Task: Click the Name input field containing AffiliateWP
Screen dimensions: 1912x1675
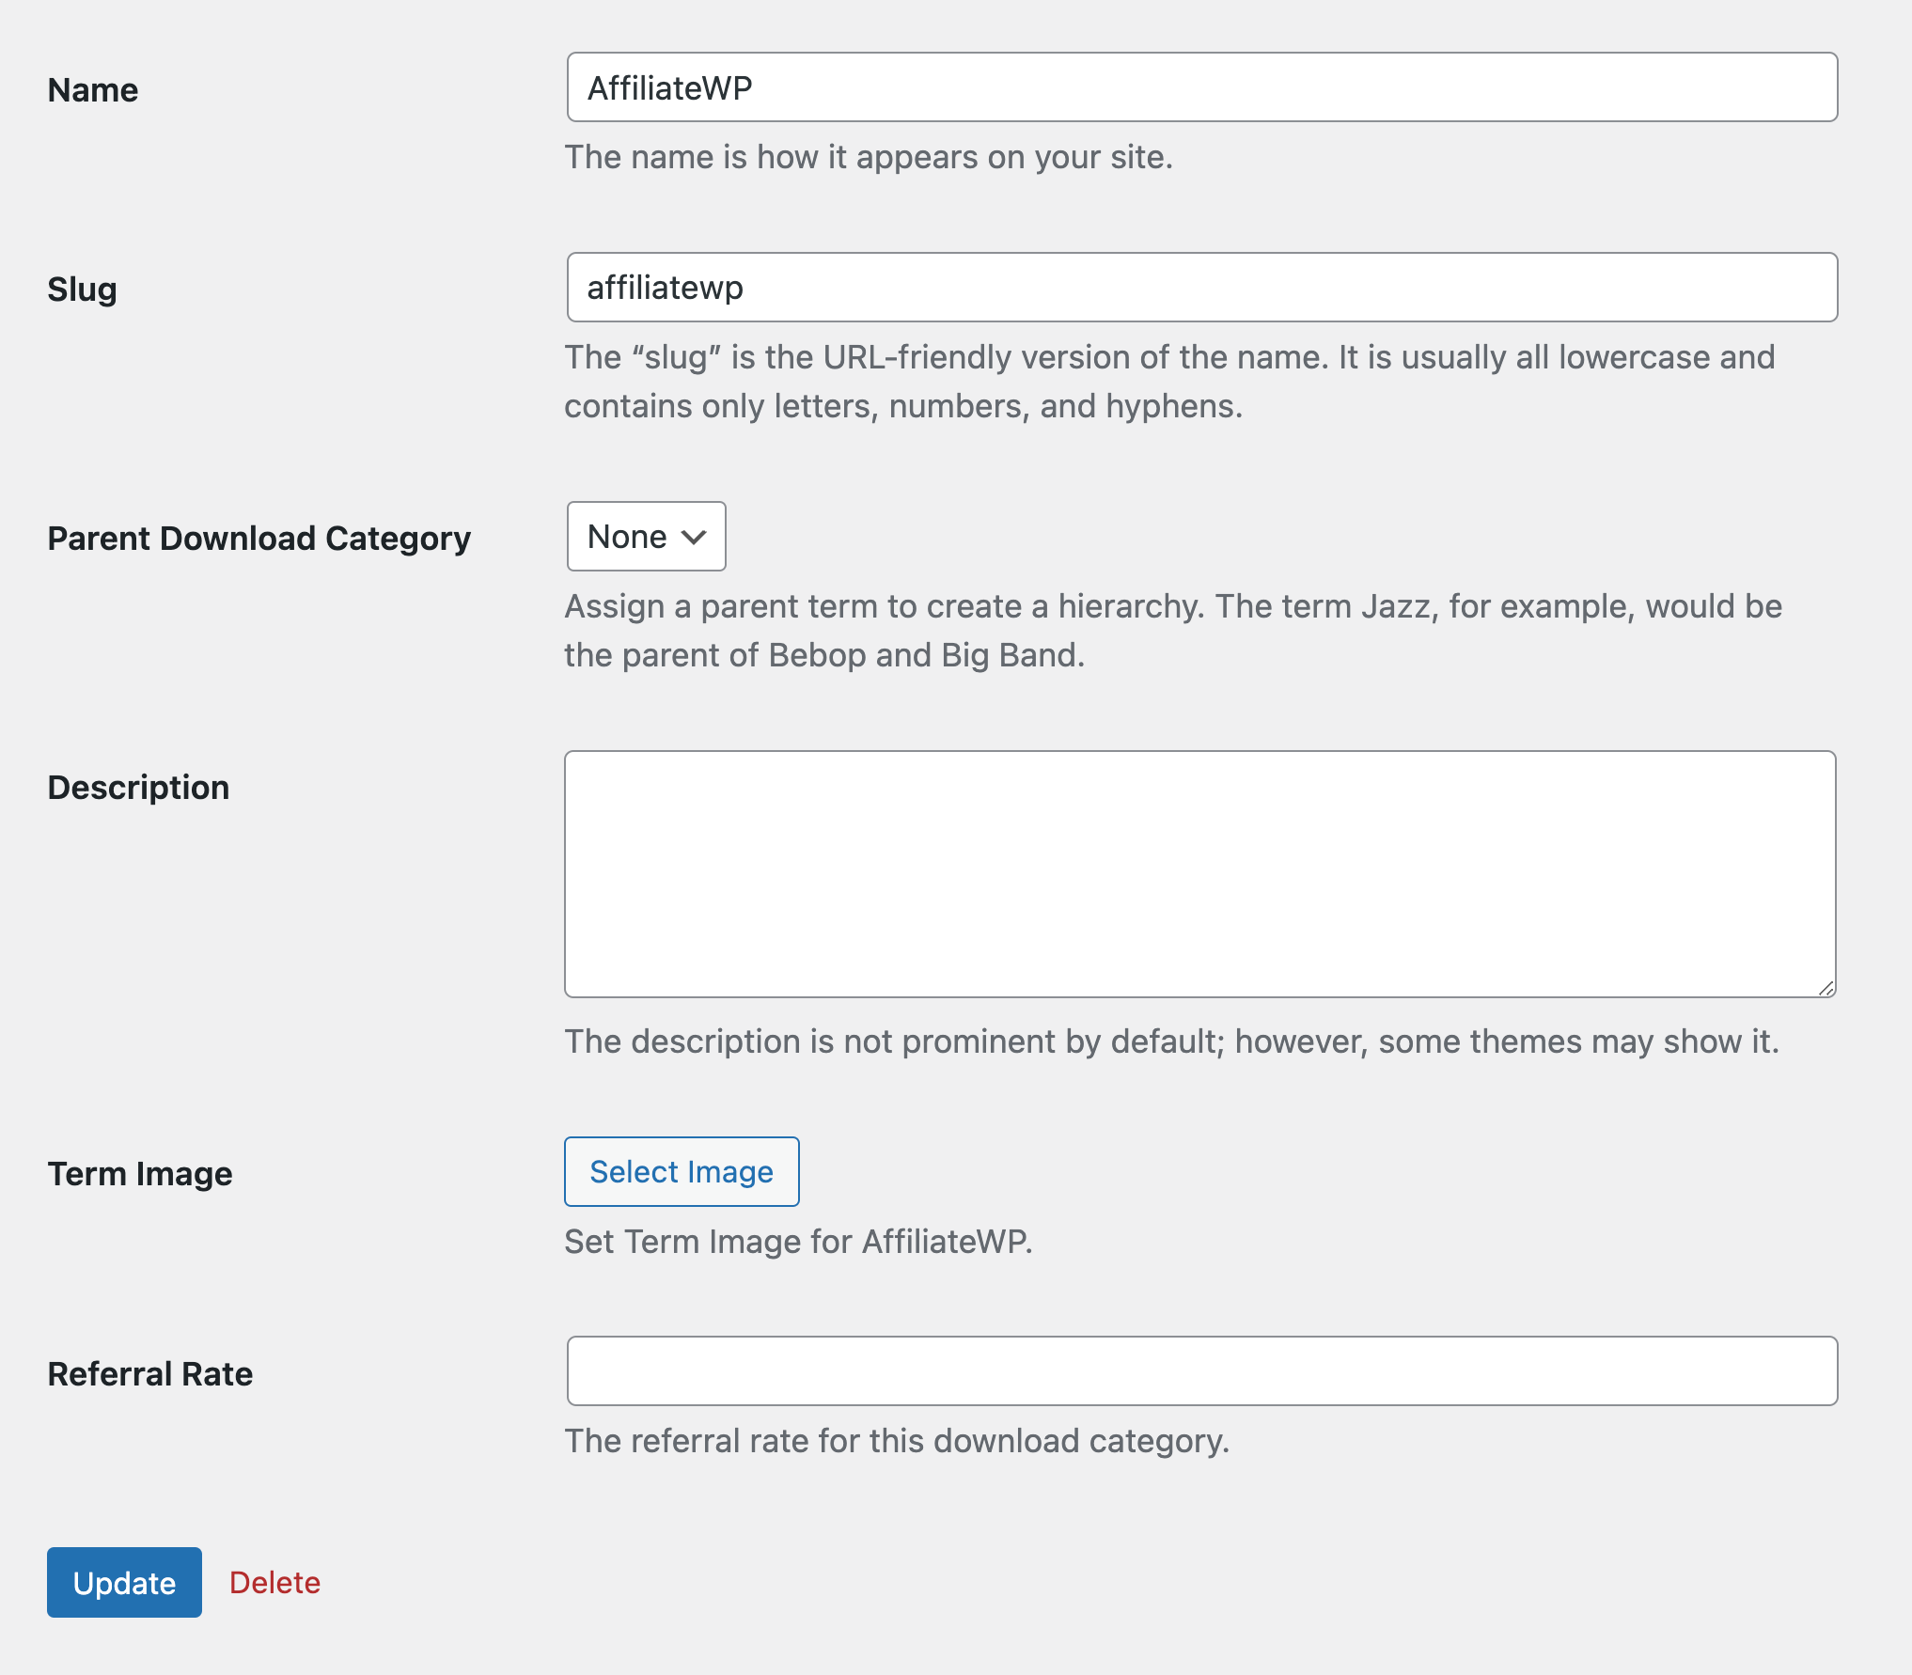Action: 1201,87
